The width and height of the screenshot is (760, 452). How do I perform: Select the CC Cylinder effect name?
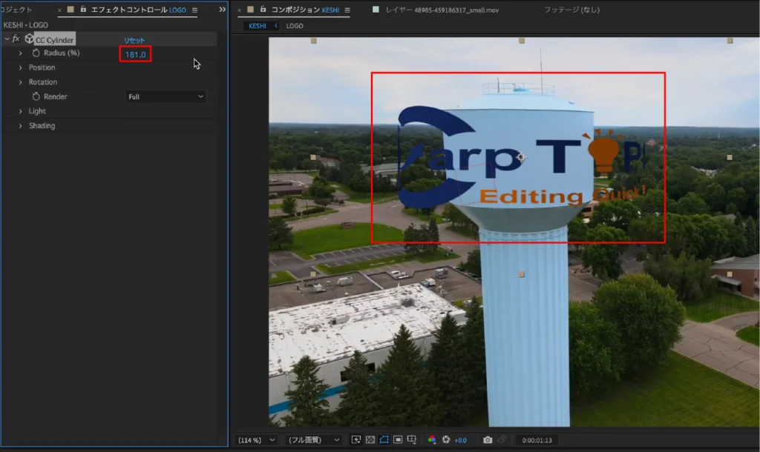[x=54, y=40]
